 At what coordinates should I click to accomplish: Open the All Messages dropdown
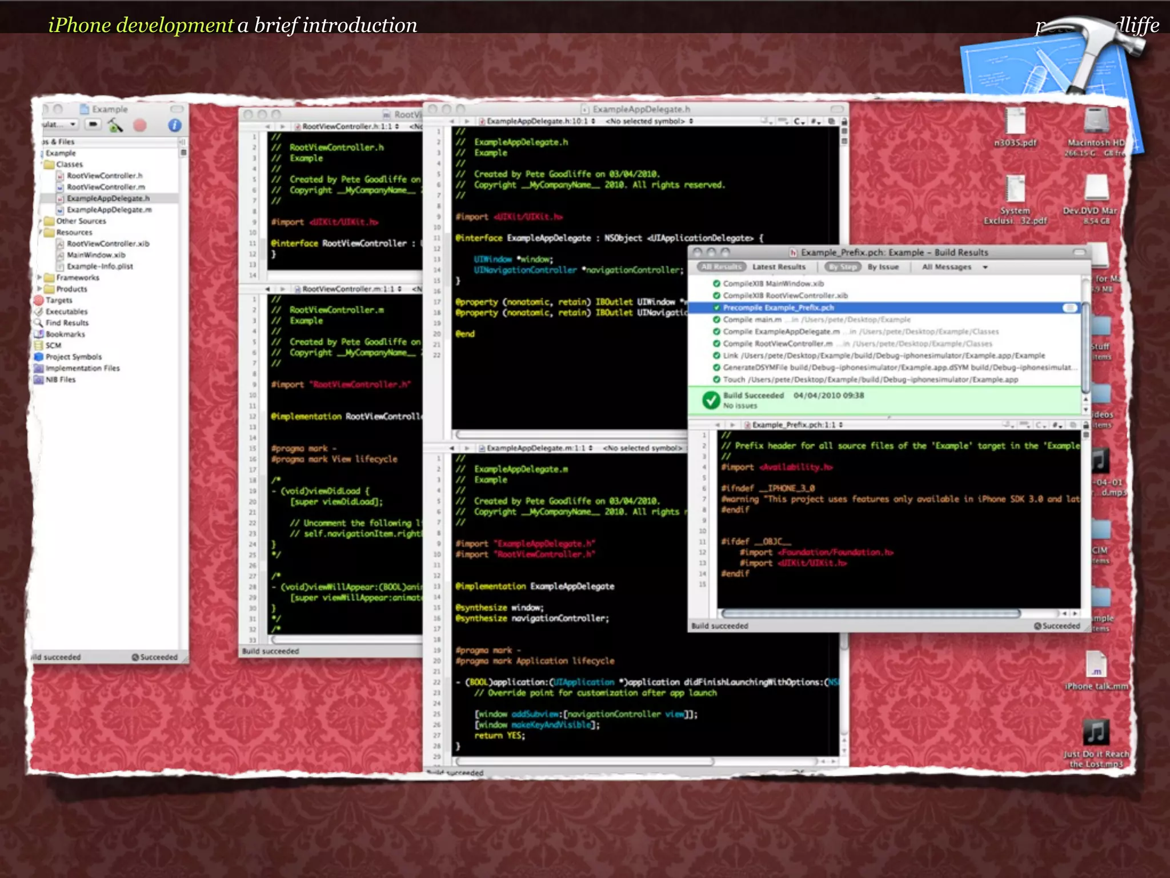[954, 267]
